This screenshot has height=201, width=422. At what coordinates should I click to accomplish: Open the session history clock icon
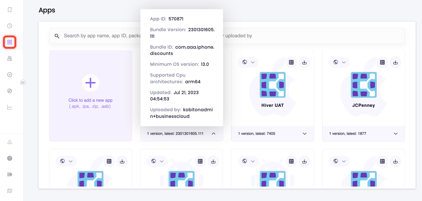click(10, 26)
